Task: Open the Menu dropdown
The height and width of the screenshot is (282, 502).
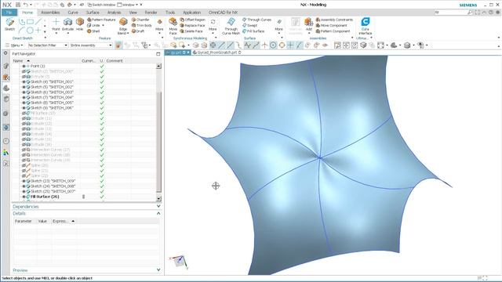Action: click(x=14, y=45)
